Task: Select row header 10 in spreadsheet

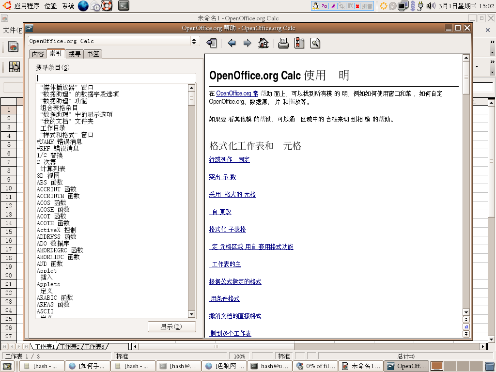Action: 9,188
